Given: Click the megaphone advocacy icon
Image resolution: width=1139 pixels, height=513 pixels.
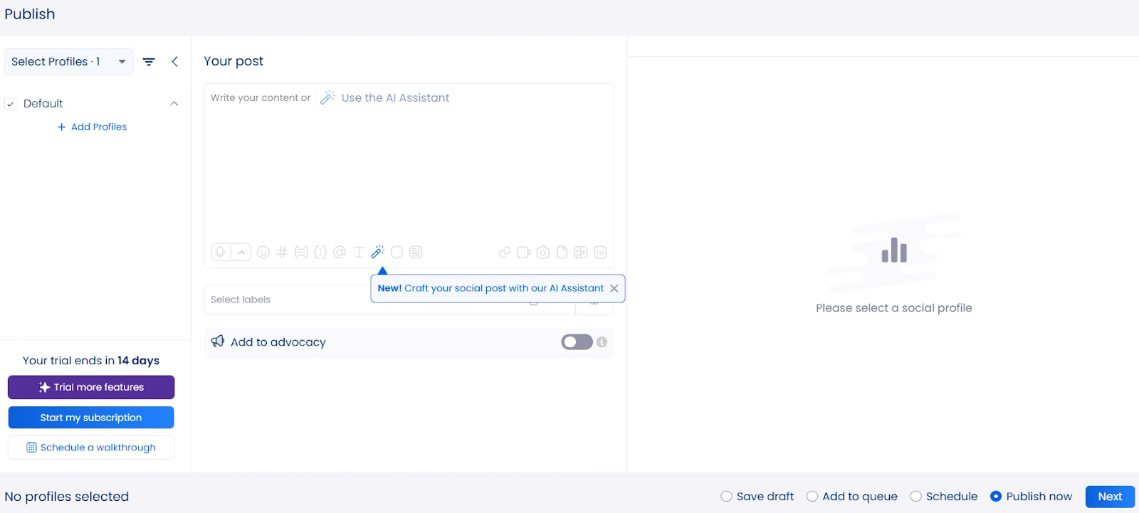Looking at the screenshot, I should pyautogui.click(x=218, y=342).
